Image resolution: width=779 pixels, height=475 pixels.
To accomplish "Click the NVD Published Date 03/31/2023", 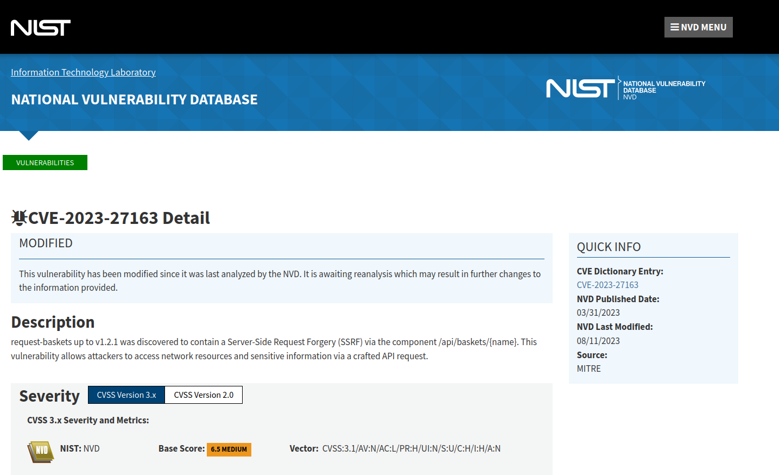I will coord(598,312).
